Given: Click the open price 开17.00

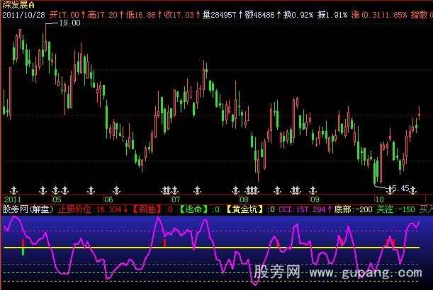Looking at the screenshot, I should (64, 15).
